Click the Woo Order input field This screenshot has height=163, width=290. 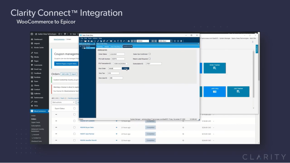pyautogui.click(x=115, y=68)
